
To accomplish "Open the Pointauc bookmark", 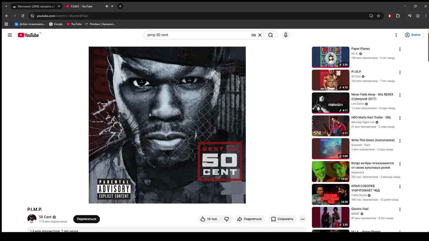I will tap(100, 24).
